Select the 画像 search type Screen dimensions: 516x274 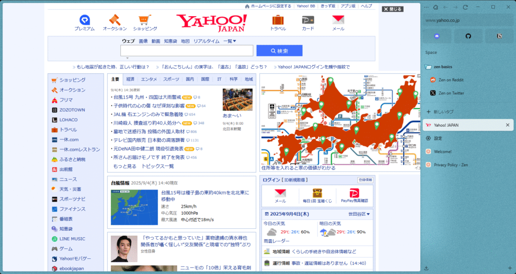click(143, 41)
